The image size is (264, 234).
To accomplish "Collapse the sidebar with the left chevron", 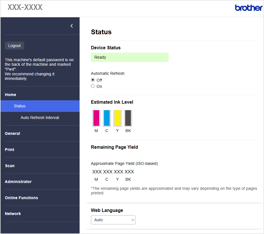I will point(72,26).
